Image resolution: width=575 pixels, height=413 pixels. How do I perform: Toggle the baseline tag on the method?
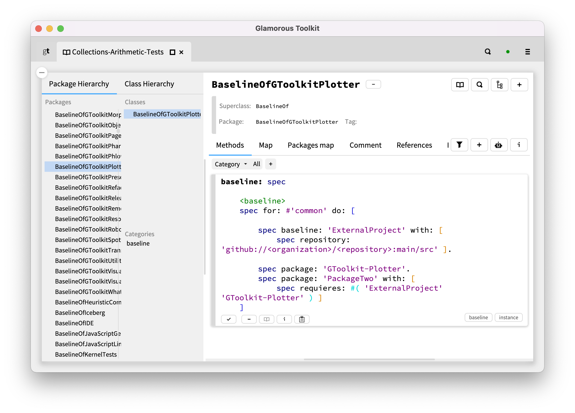(x=478, y=317)
